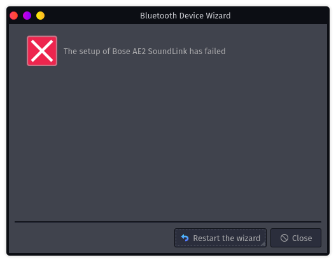
Task: Click the red X error icon
Action: click(42, 51)
